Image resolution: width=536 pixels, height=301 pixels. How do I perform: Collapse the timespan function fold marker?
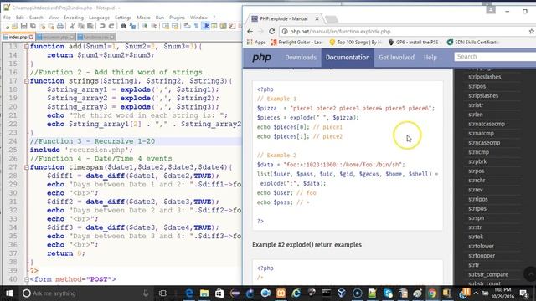(26, 167)
